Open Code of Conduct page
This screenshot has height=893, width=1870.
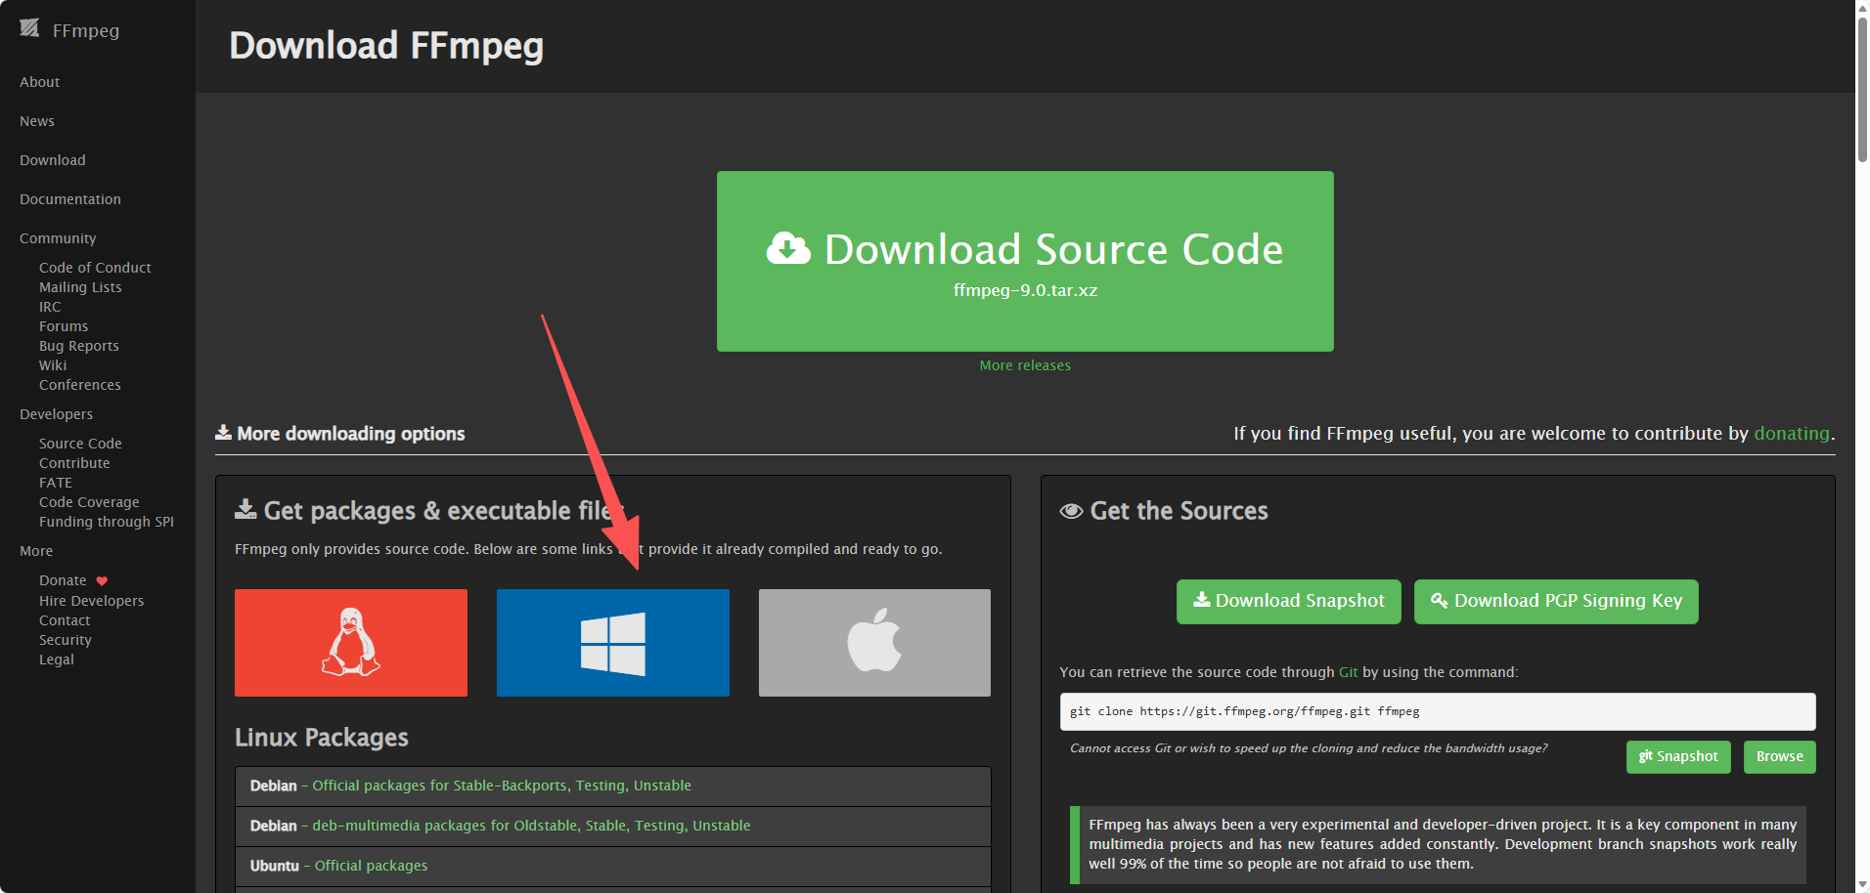click(x=95, y=268)
